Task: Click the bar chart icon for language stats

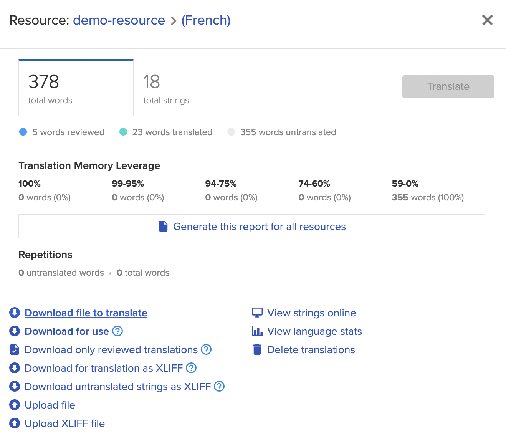Action: (257, 331)
